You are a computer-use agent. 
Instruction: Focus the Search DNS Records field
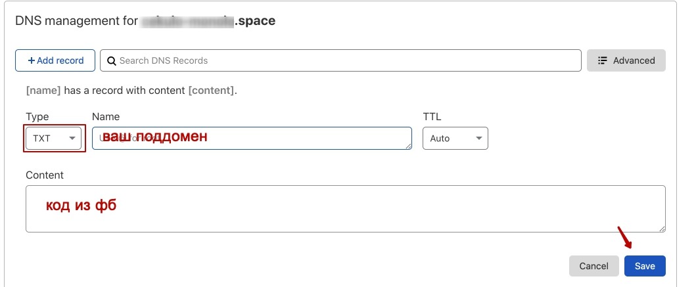pos(342,60)
